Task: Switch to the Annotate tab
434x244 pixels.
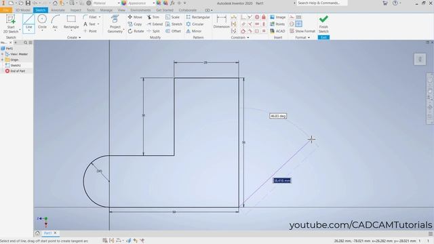Action: click(58, 10)
